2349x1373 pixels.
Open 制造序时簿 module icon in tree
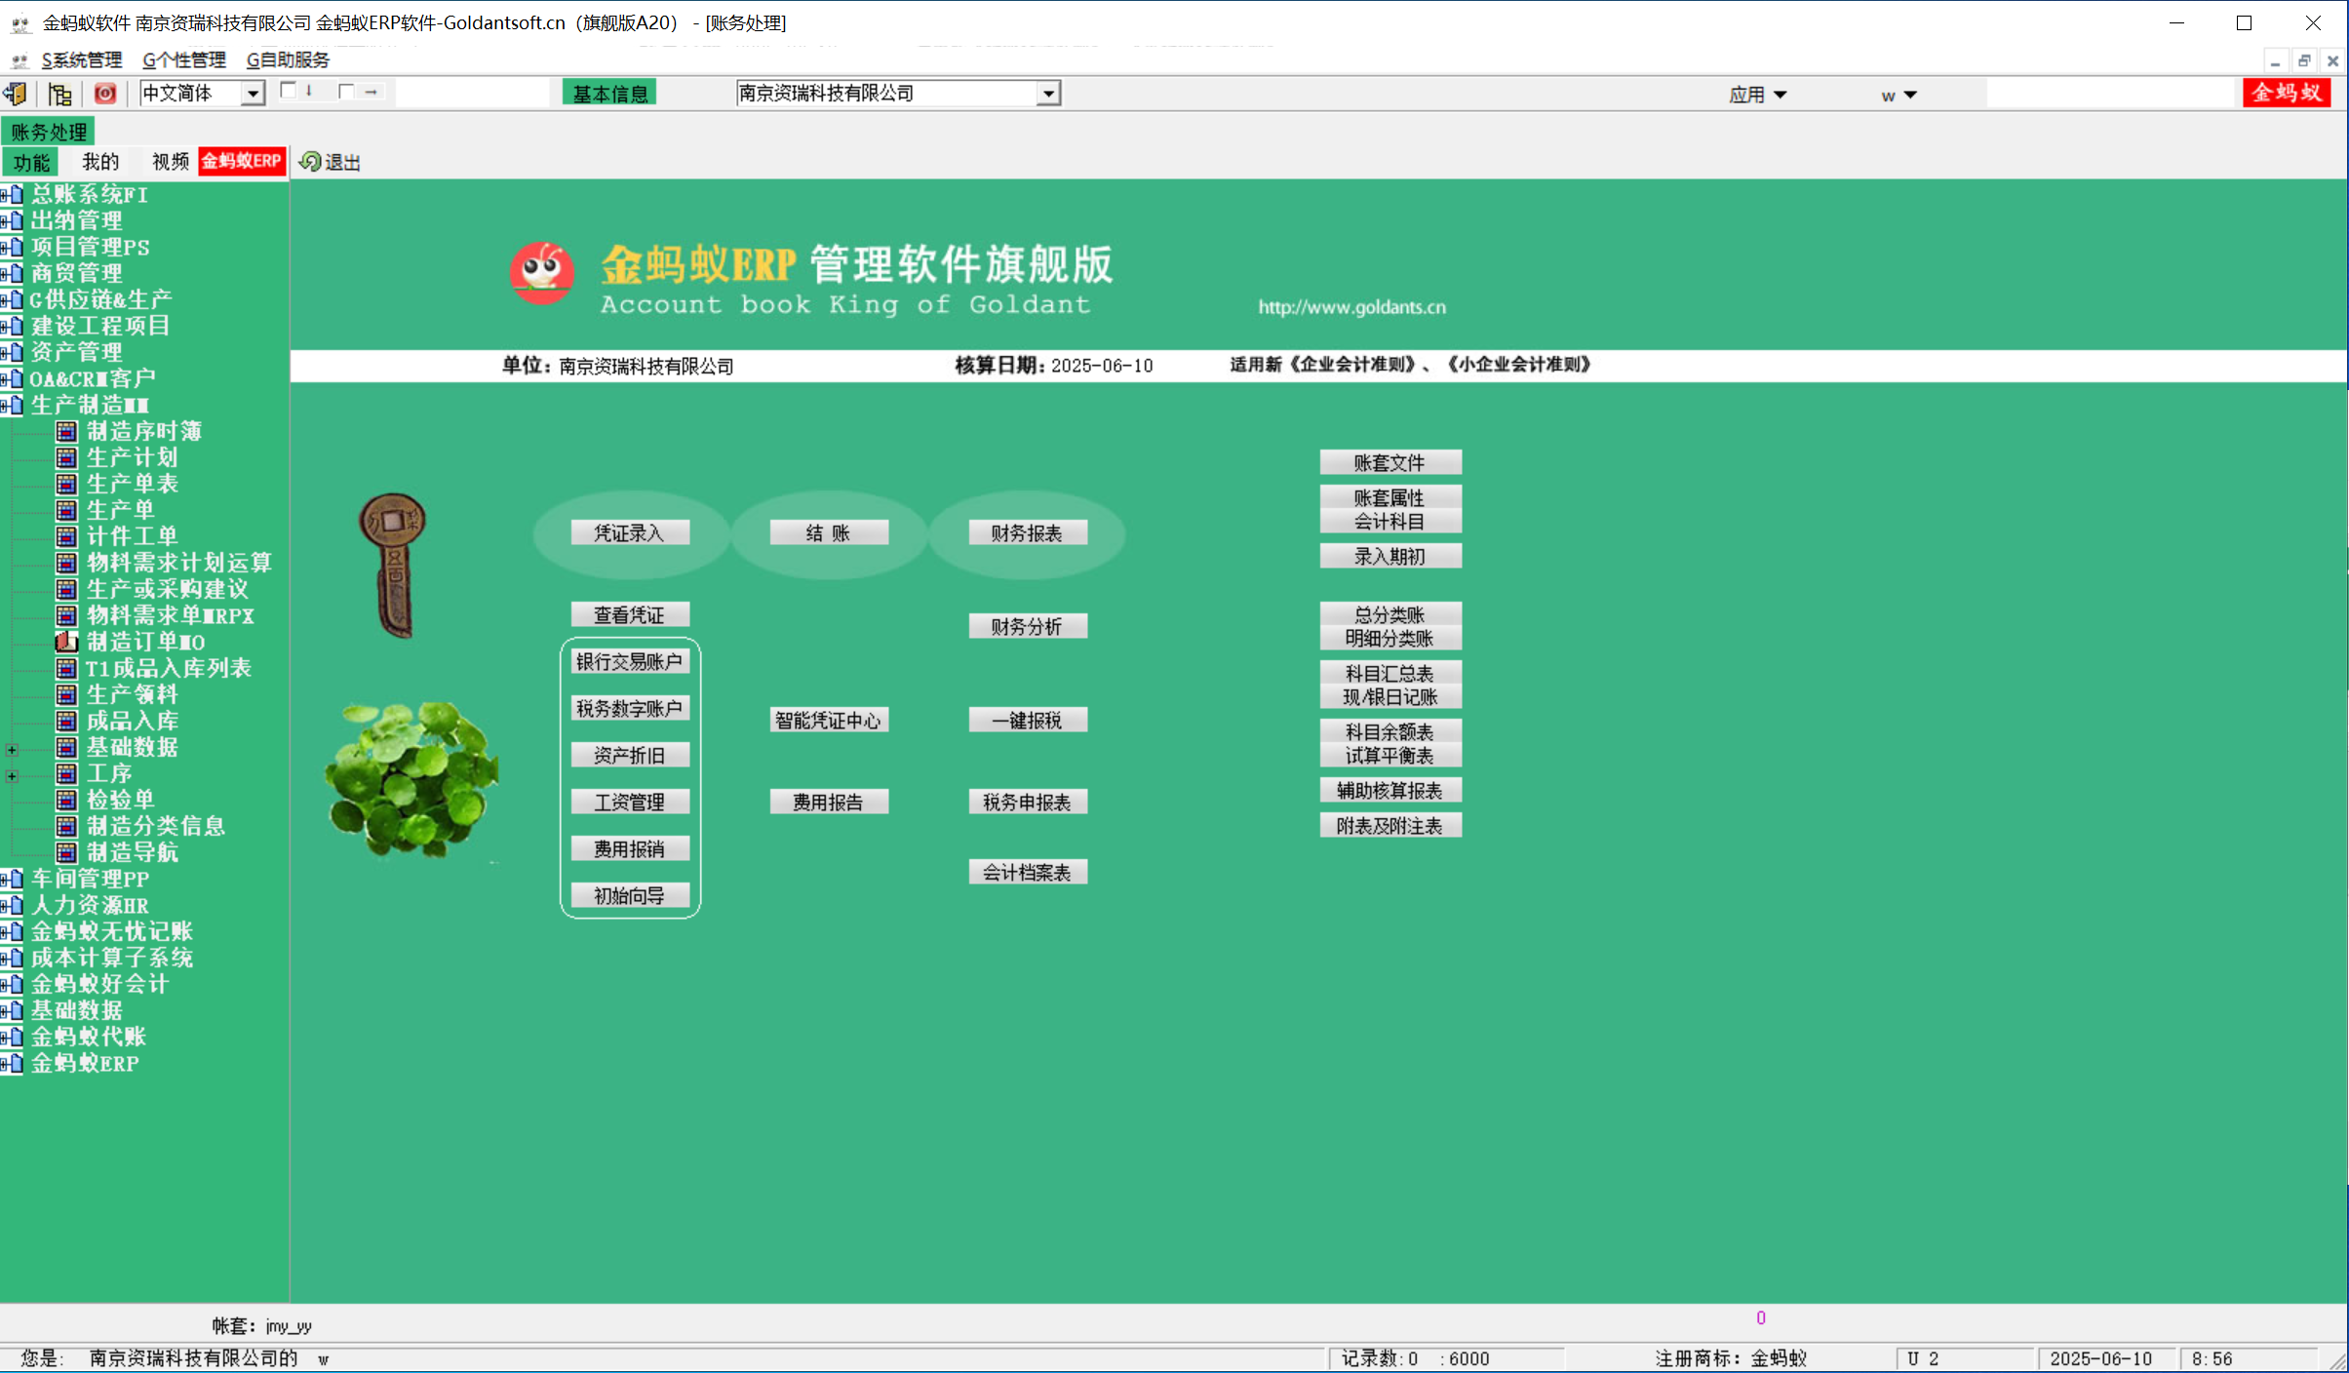tap(66, 431)
